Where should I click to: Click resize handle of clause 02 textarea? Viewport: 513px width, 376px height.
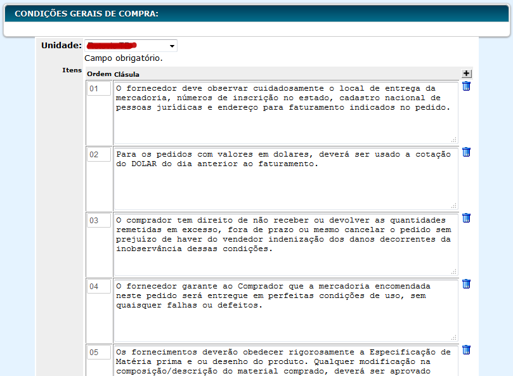pyautogui.click(x=453, y=205)
